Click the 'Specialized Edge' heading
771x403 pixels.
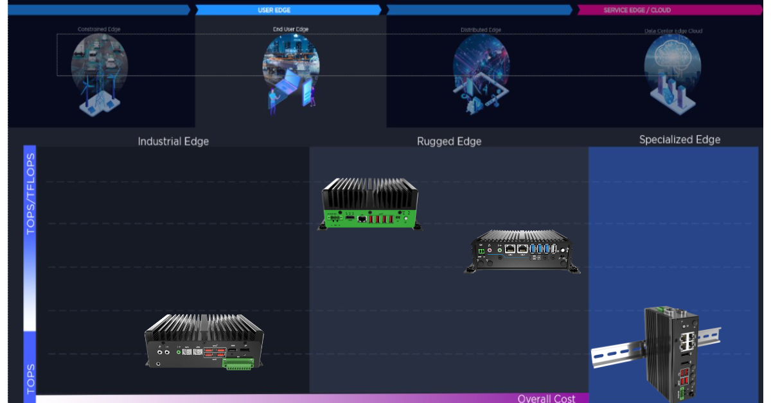680,139
